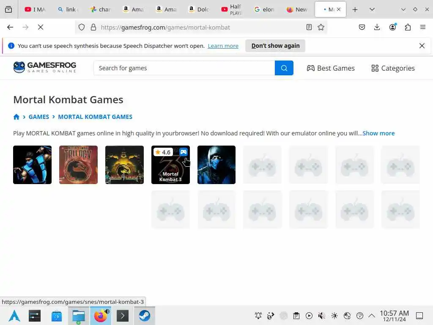Show desktop with the corner button
Viewport: 433px width, 325px height.
click(x=419, y=316)
